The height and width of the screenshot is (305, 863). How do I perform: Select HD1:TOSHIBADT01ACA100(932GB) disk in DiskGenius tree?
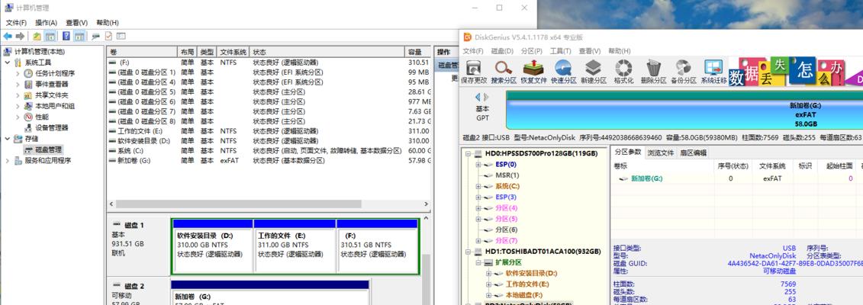pos(543,252)
